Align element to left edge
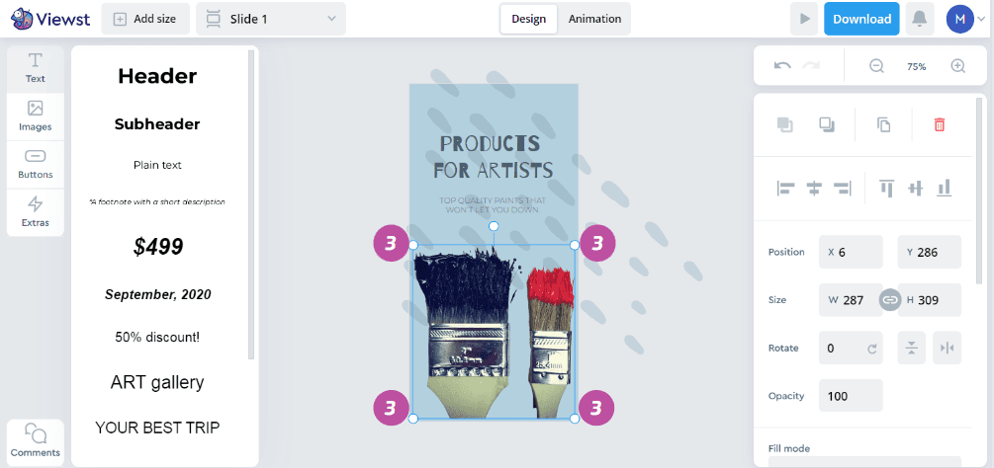Screen dimensions: 994x468 [786, 188]
